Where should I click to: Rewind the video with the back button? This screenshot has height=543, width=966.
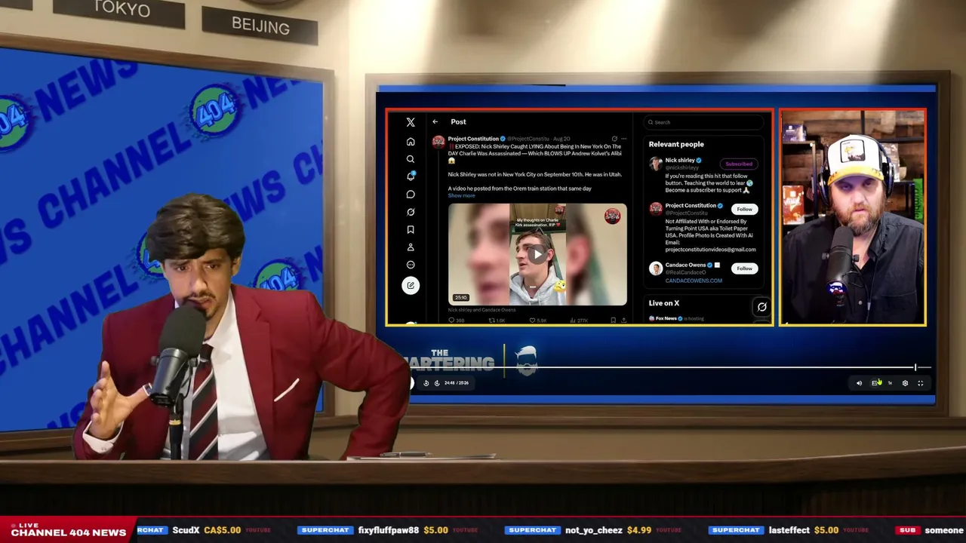click(x=426, y=383)
